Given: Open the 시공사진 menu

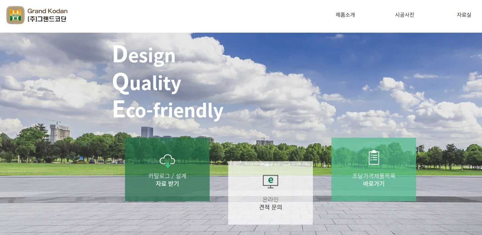Looking at the screenshot, I should pyautogui.click(x=405, y=15).
